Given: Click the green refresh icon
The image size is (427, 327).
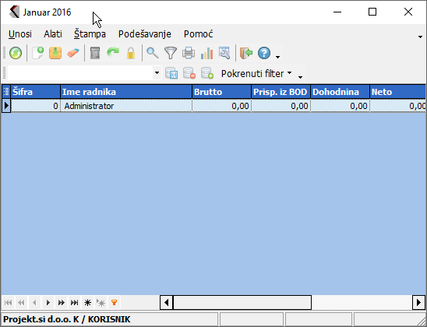Looking at the screenshot, I should point(16,53).
